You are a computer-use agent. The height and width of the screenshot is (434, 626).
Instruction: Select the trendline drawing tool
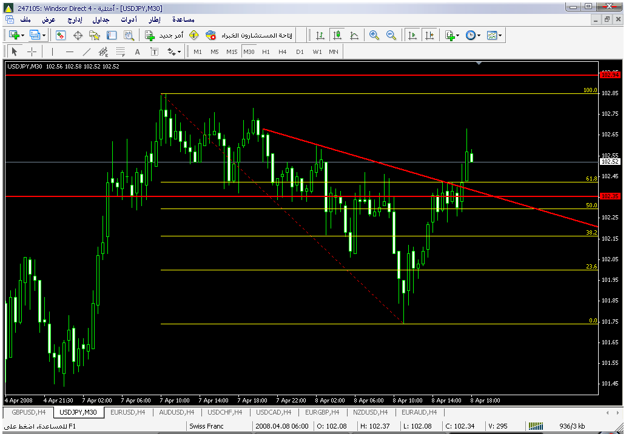(87, 52)
